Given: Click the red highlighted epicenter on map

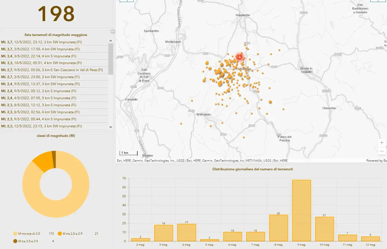Looking at the screenshot, I should (240, 57).
